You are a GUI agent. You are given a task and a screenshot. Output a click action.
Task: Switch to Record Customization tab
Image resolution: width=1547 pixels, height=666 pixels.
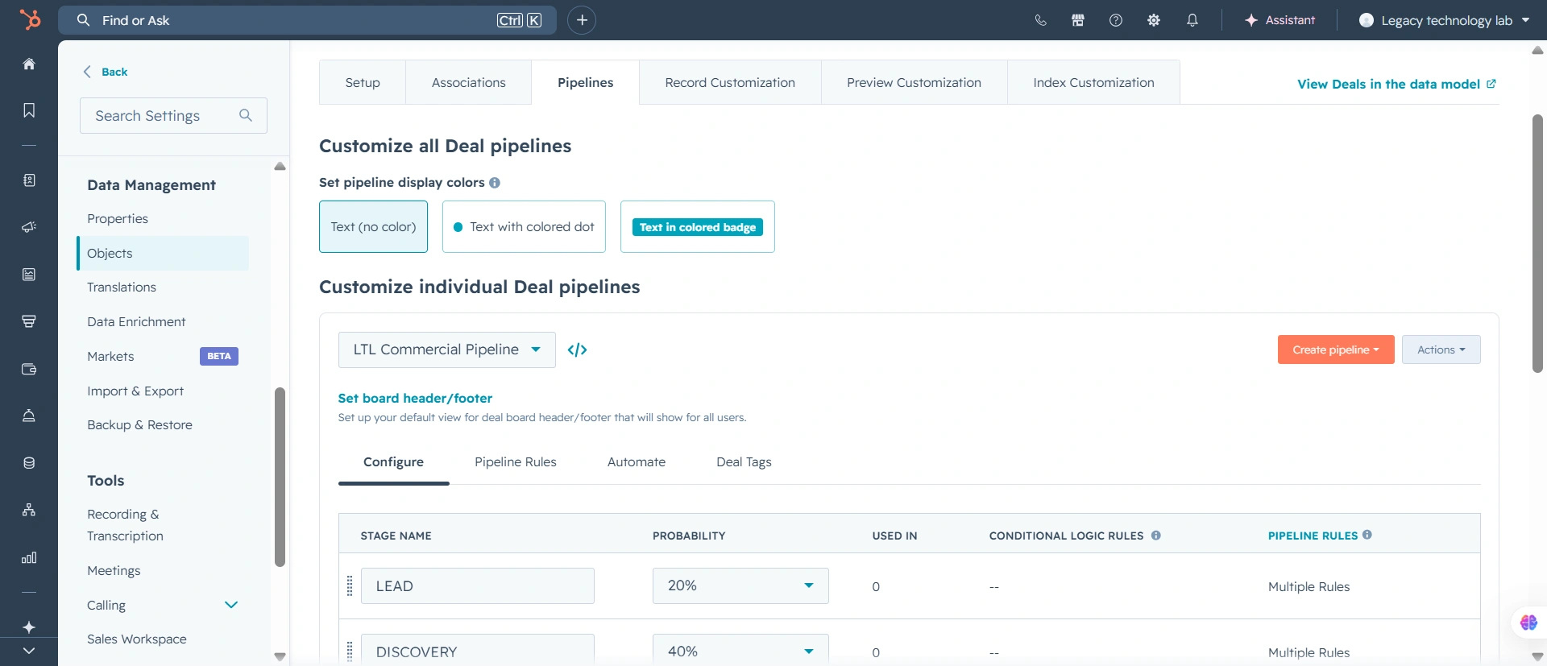pyautogui.click(x=730, y=82)
